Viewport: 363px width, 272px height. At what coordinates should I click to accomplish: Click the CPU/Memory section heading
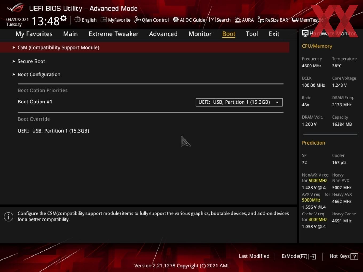(317, 46)
